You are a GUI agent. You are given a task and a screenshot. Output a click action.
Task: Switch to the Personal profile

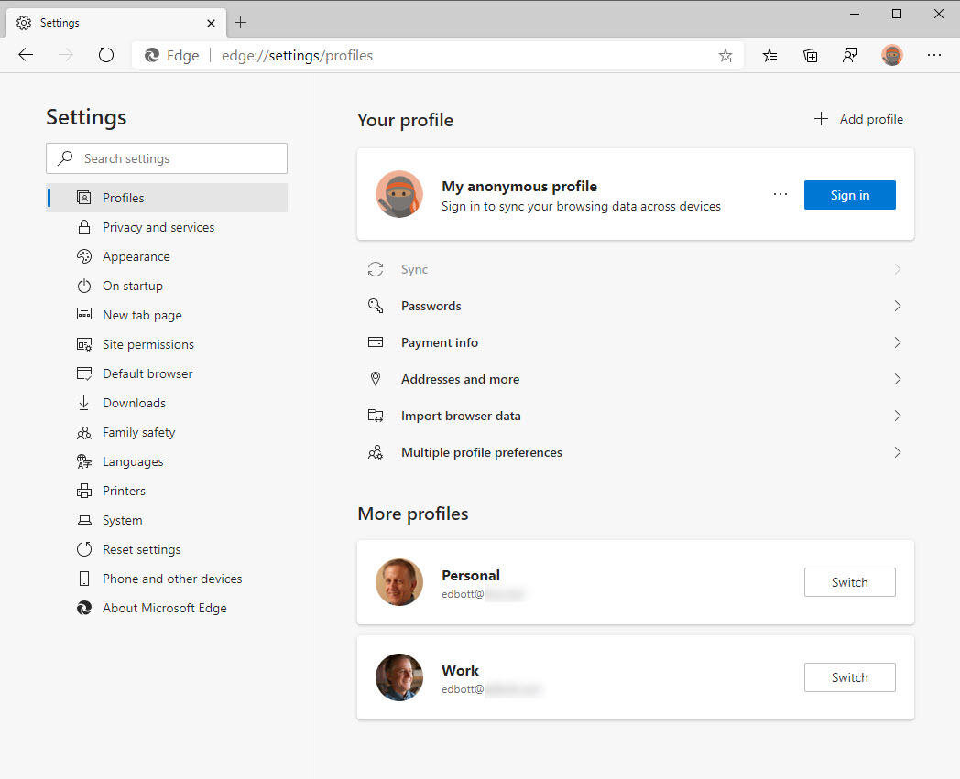click(850, 582)
